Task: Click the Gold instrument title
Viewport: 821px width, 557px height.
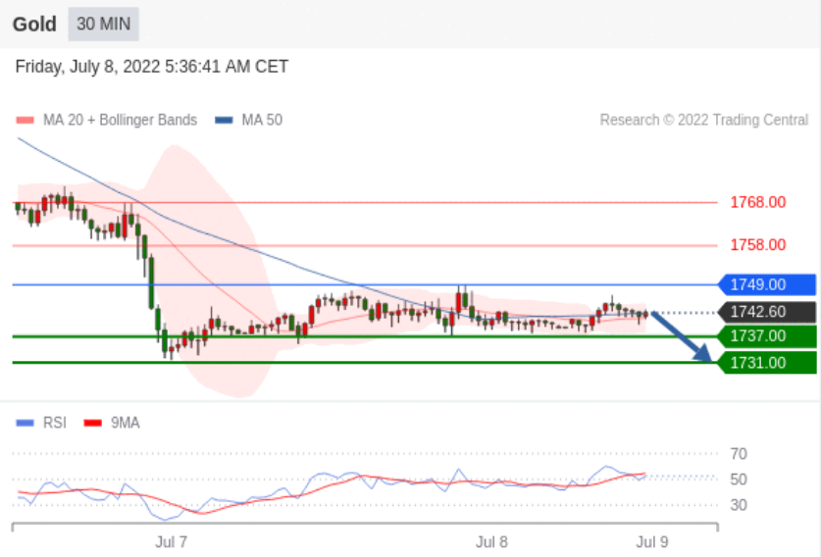Action: click(x=34, y=25)
